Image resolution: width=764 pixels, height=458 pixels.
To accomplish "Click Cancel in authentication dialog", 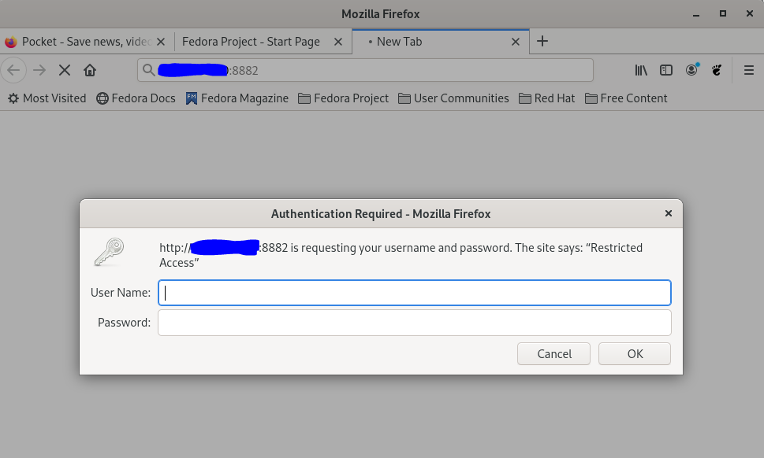I will tap(554, 354).
